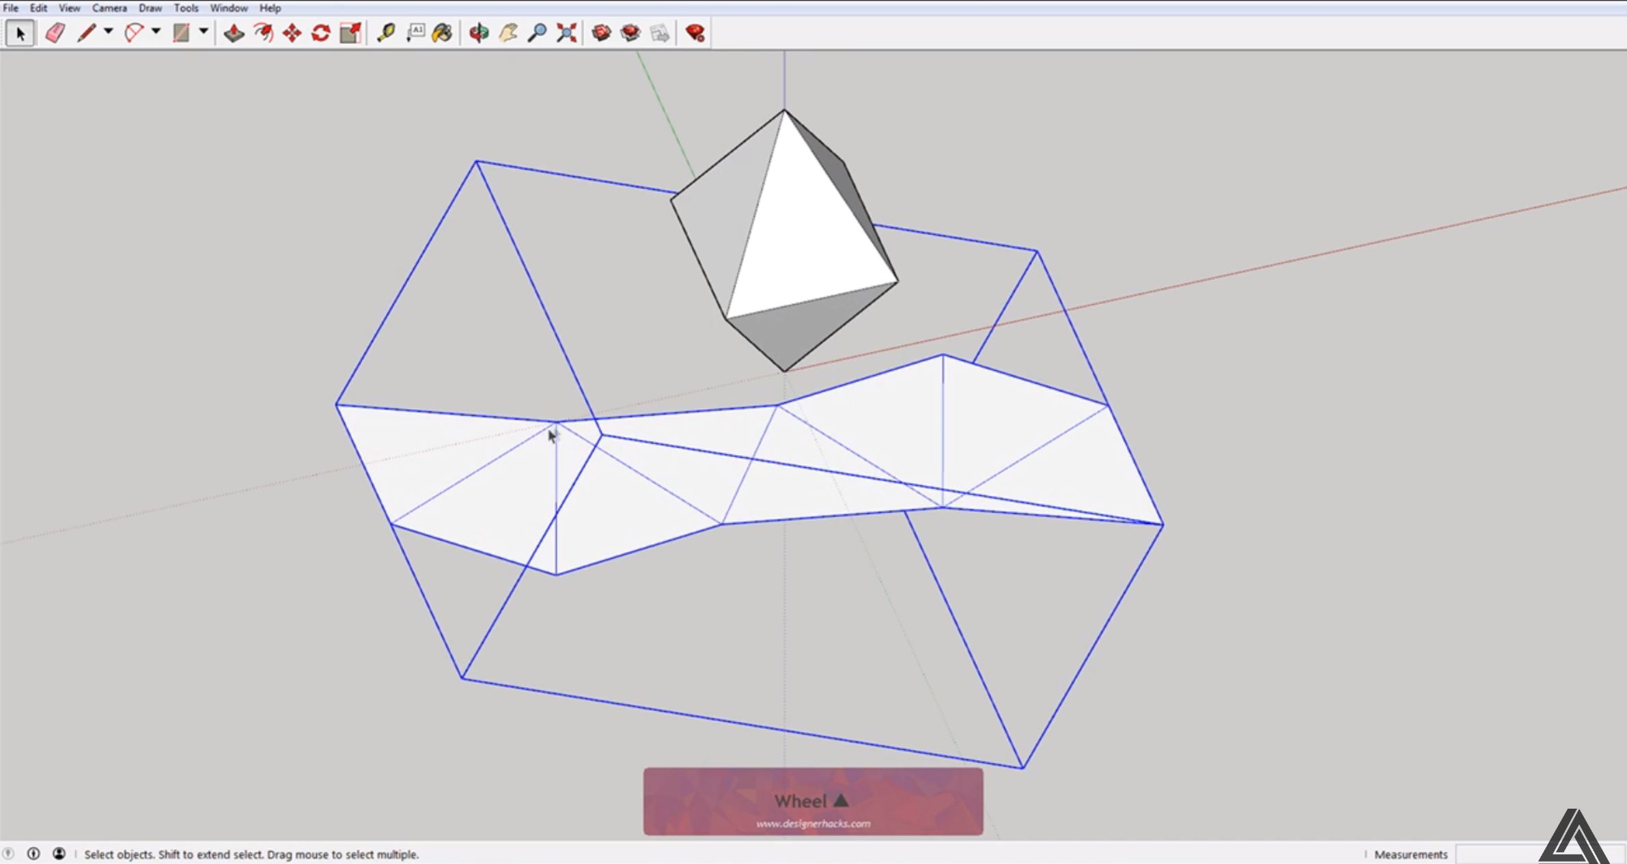Screen dimensions: 1627x864
Task: Select the Rotate tool icon
Action: pos(320,33)
